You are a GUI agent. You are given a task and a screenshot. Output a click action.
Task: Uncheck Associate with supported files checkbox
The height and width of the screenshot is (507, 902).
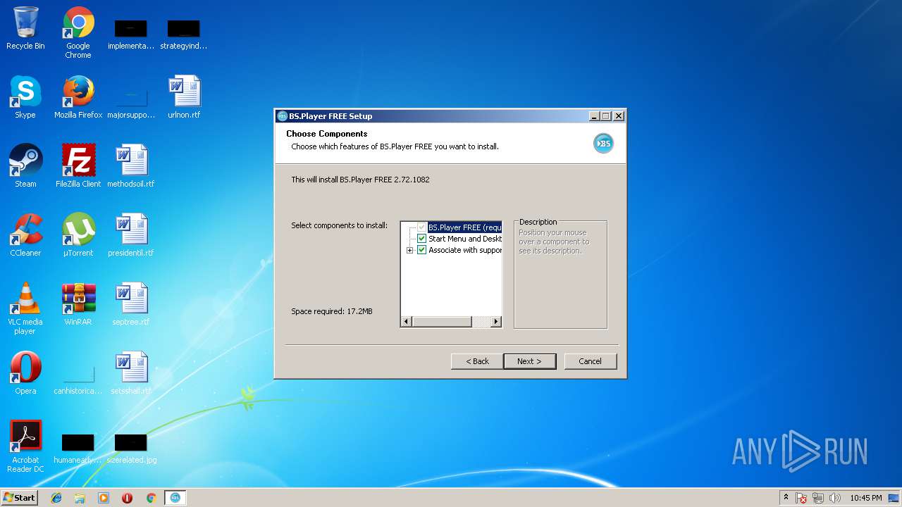click(x=422, y=250)
